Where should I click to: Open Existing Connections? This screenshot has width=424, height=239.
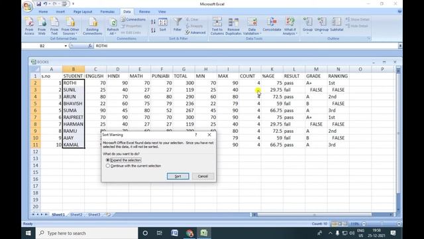coord(93,26)
